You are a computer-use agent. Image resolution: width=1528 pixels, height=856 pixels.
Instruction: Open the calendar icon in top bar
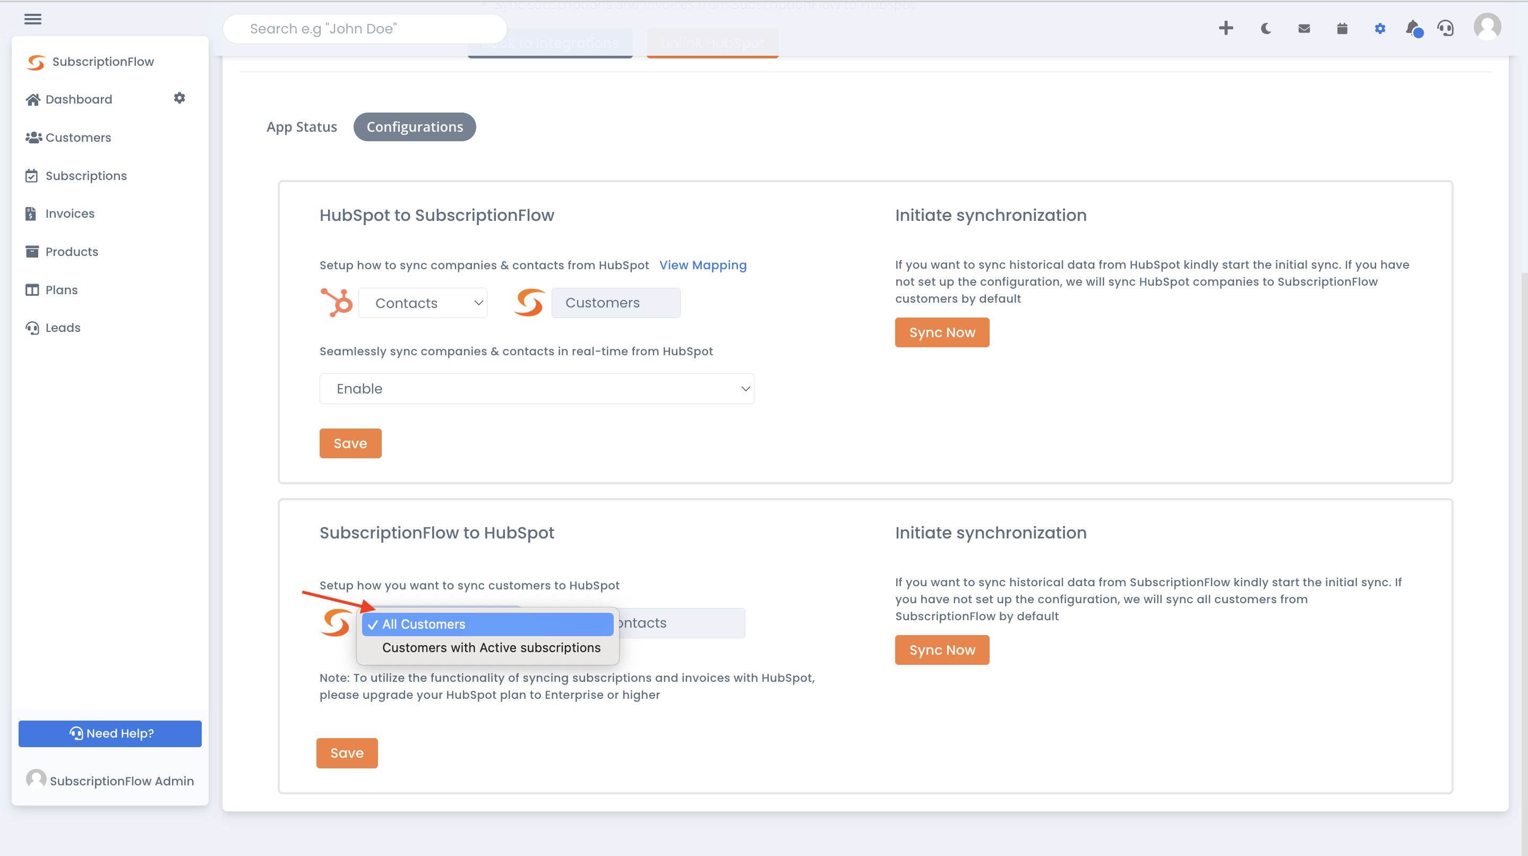tap(1342, 29)
